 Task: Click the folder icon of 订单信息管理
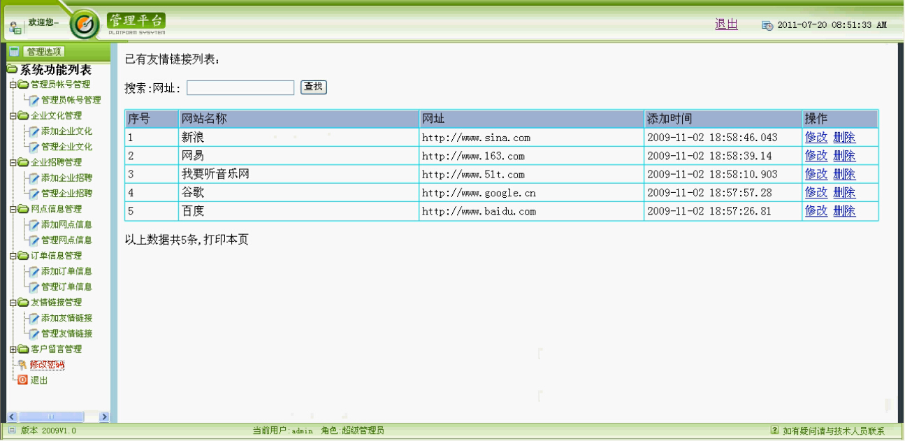24,256
